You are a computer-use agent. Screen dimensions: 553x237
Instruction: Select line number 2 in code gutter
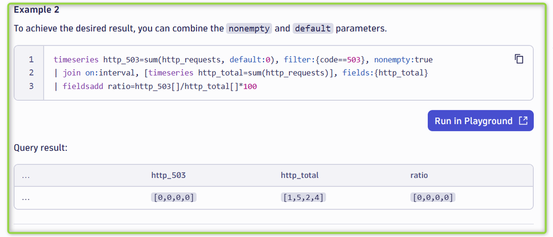click(x=31, y=72)
